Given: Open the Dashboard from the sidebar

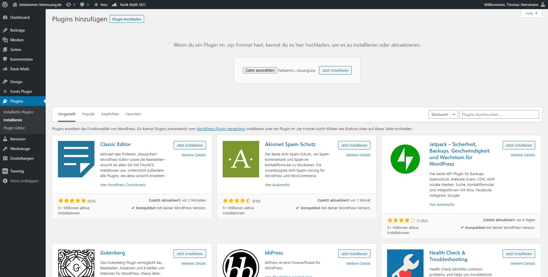Looking at the screenshot, I should pos(20,17).
